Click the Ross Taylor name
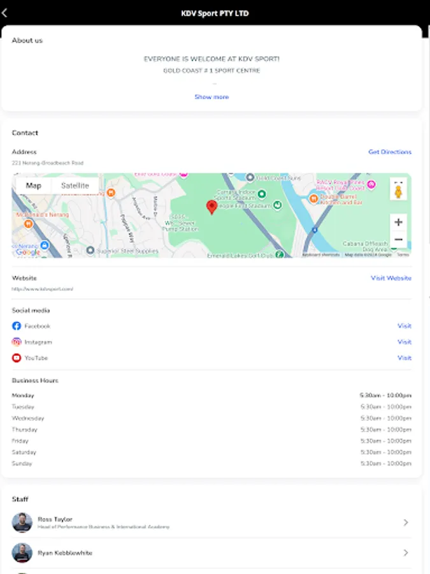 click(x=55, y=519)
